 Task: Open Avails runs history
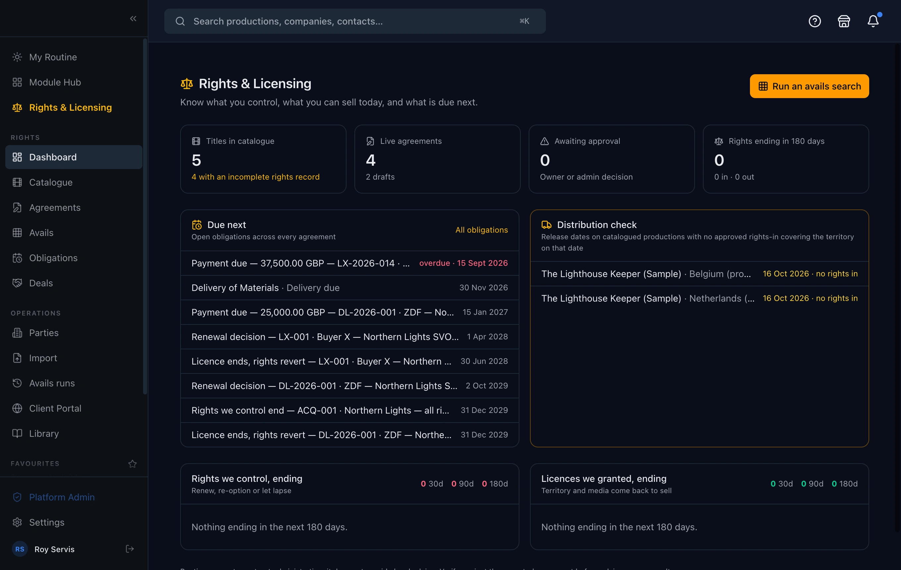pyautogui.click(x=74, y=383)
